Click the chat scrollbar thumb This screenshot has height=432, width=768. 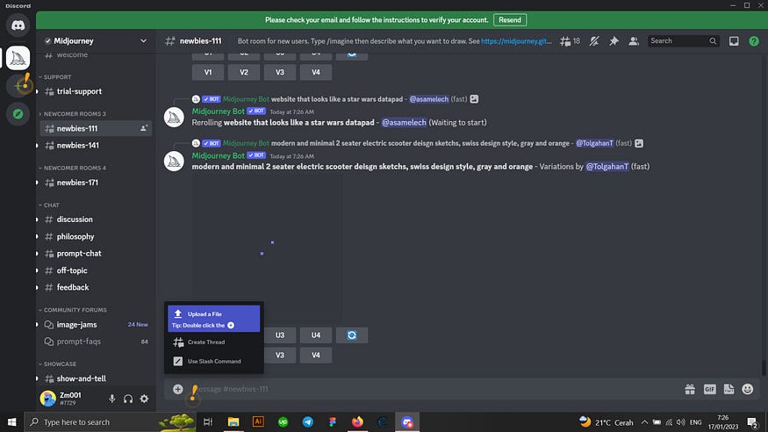click(763, 367)
